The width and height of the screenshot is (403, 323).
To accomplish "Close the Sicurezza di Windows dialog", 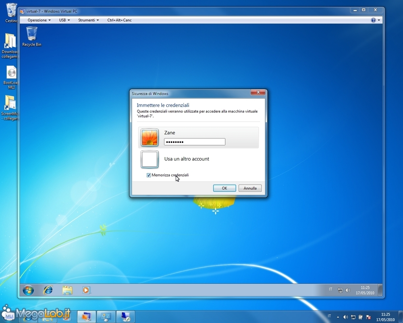I will tap(258, 92).
